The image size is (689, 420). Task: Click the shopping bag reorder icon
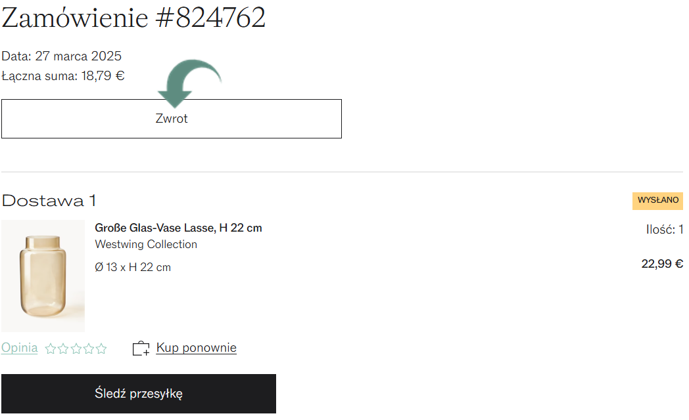[x=141, y=348]
